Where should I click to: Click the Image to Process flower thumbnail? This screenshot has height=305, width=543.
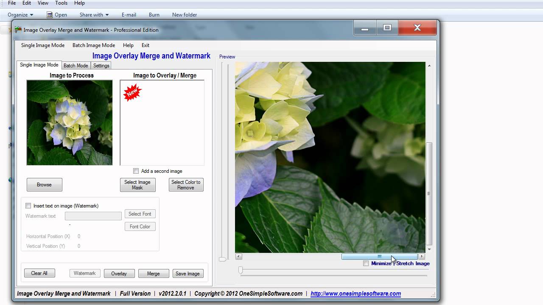(x=70, y=122)
